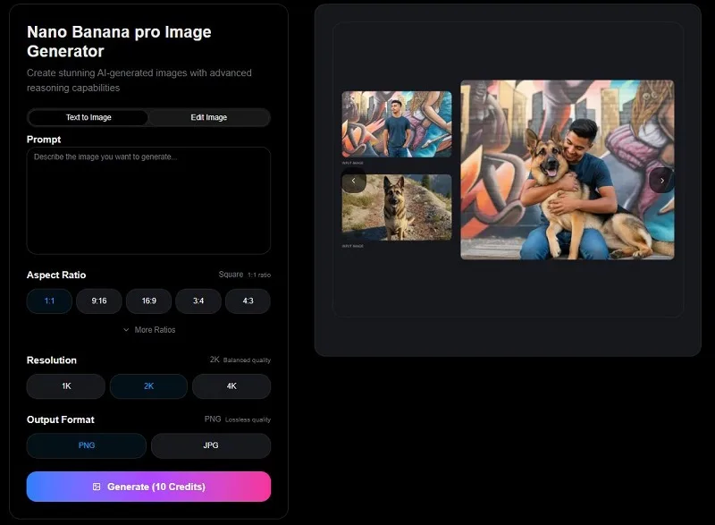Pick the 3:4 aspect ratio option

[198, 301]
